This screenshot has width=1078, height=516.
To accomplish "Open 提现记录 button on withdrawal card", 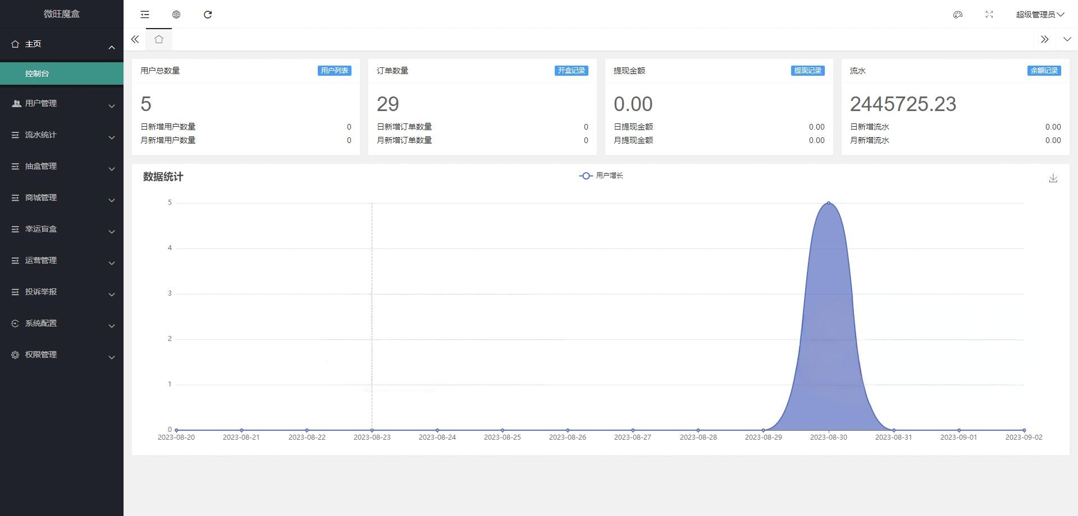I will tap(808, 71).
